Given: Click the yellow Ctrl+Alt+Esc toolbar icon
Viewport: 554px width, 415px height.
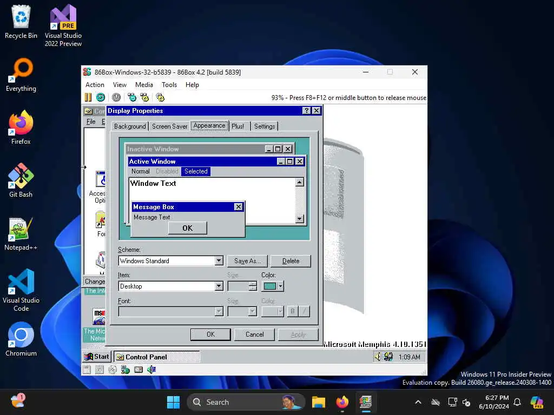Looking at the screenshot, I should click(144, 97).
